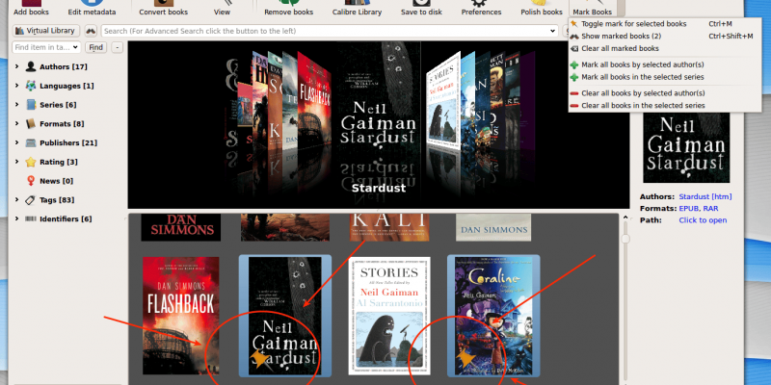The width and height of the screenshot is (771, 385).
Task: Click Save to disk in the toolbar
Action: [421, 8]
